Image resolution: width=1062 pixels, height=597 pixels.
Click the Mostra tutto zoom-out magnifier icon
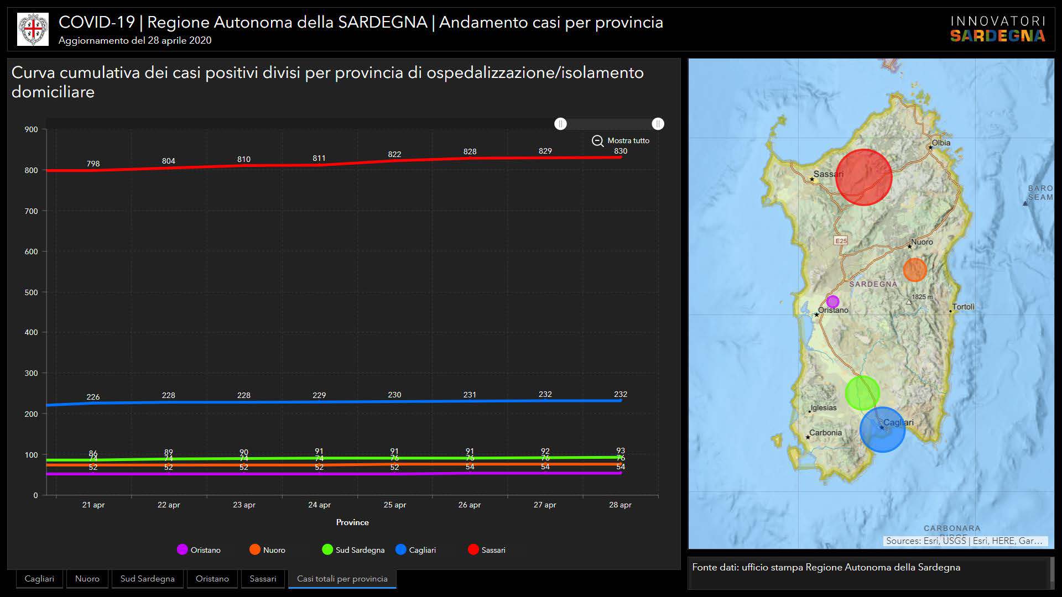597,141
